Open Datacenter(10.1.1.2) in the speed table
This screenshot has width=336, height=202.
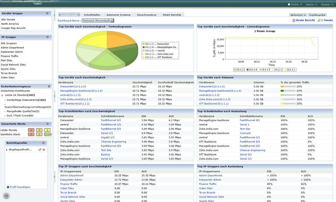(x=73, y=87)
